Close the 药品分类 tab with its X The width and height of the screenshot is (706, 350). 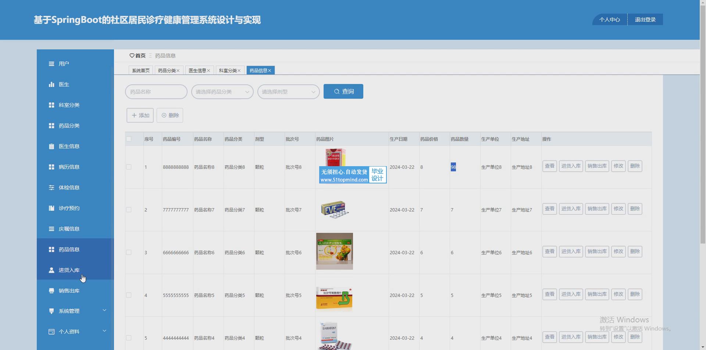tap(178, 71)
